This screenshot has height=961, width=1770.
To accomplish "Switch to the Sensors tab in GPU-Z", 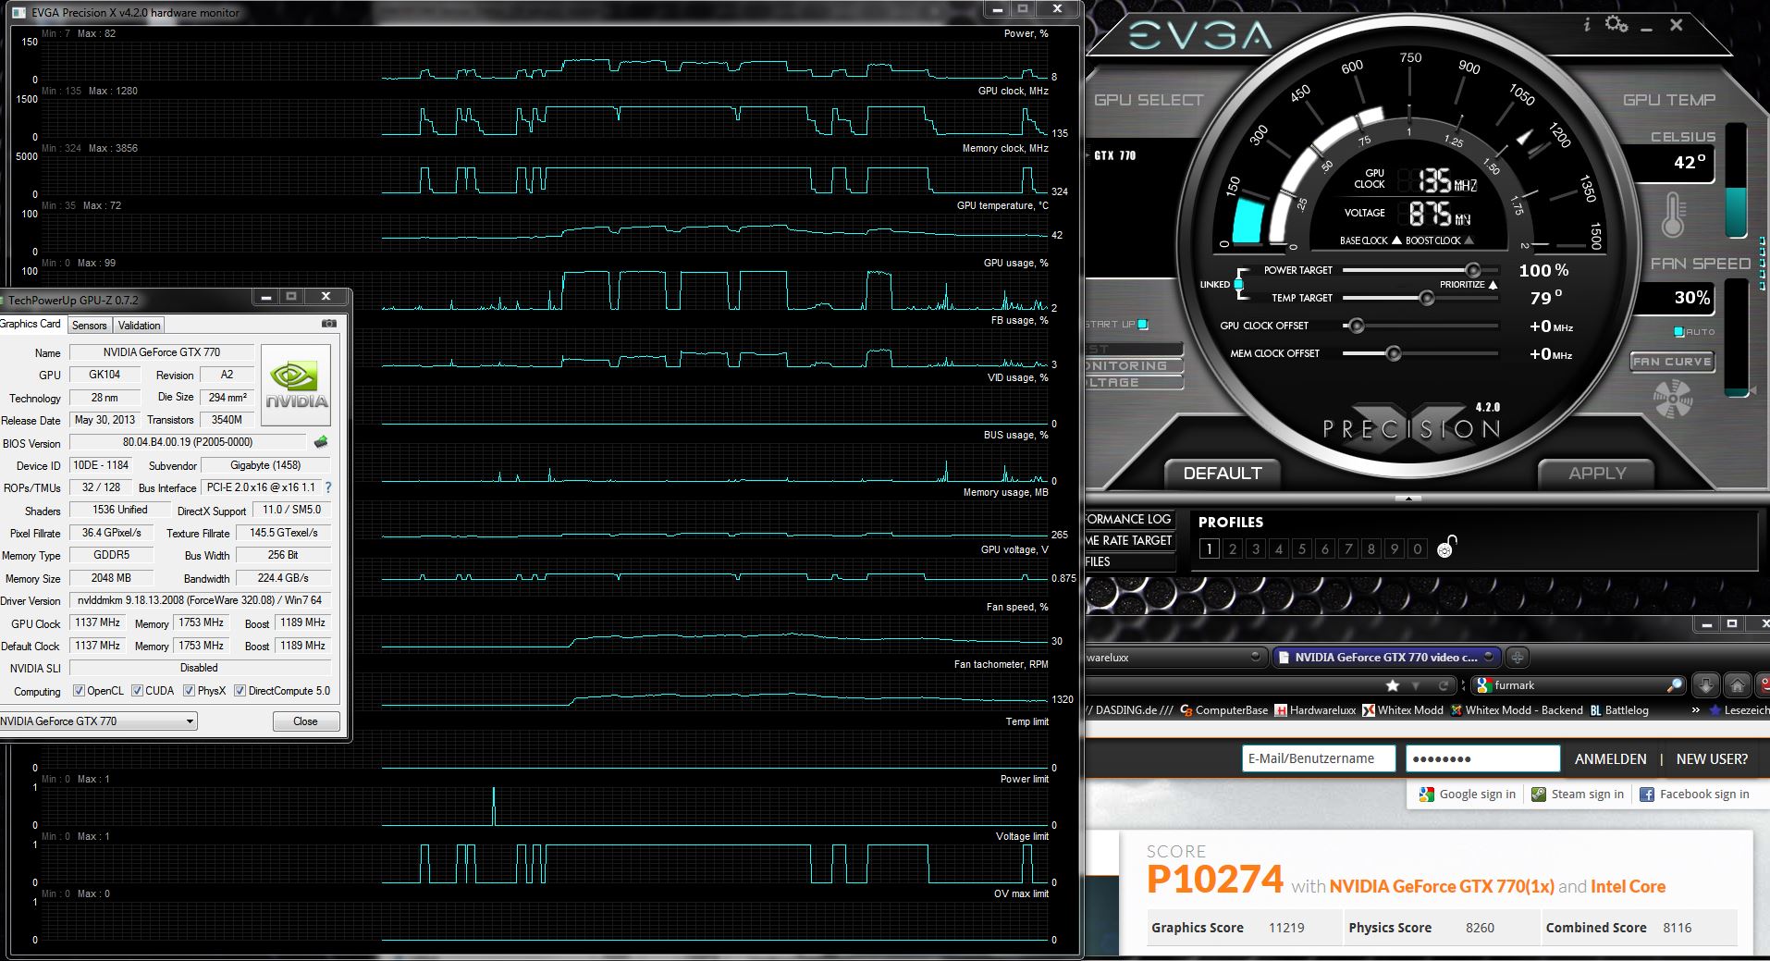I will [x=90, y=325].
